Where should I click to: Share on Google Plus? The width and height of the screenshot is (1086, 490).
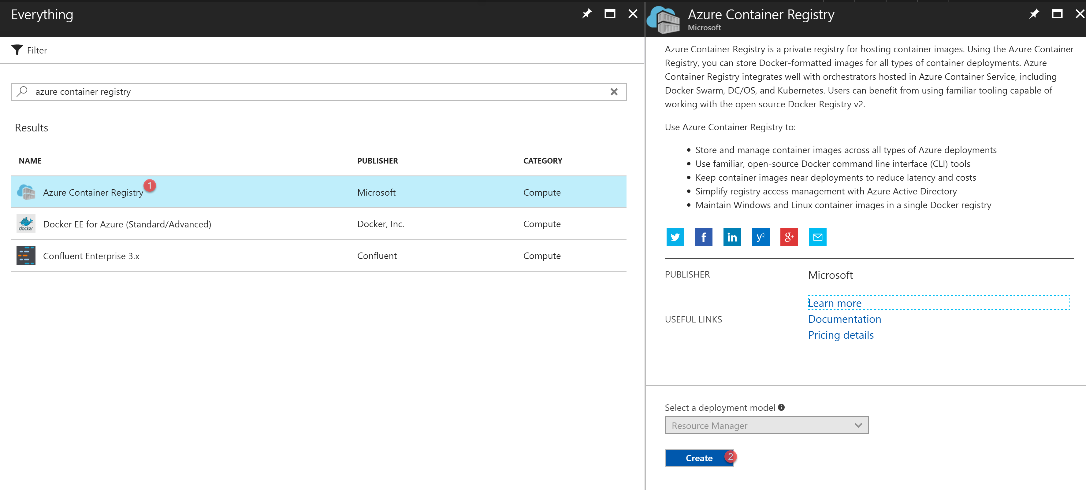click(789, 237)
